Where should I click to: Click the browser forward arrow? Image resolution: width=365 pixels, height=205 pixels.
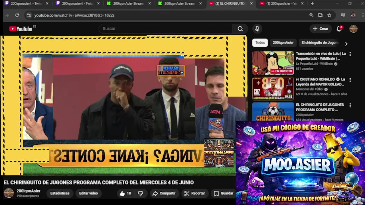pyautogui.click(x=7, y=15)
